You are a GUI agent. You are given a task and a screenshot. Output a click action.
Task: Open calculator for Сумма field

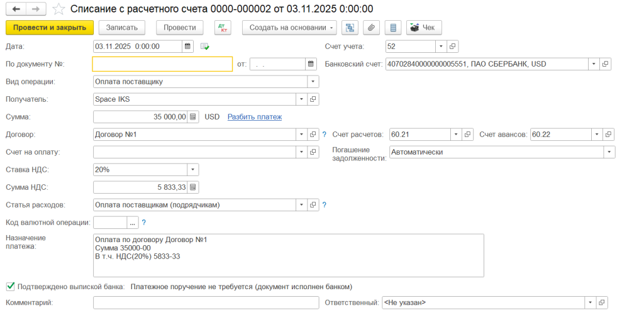coord(193,117)
